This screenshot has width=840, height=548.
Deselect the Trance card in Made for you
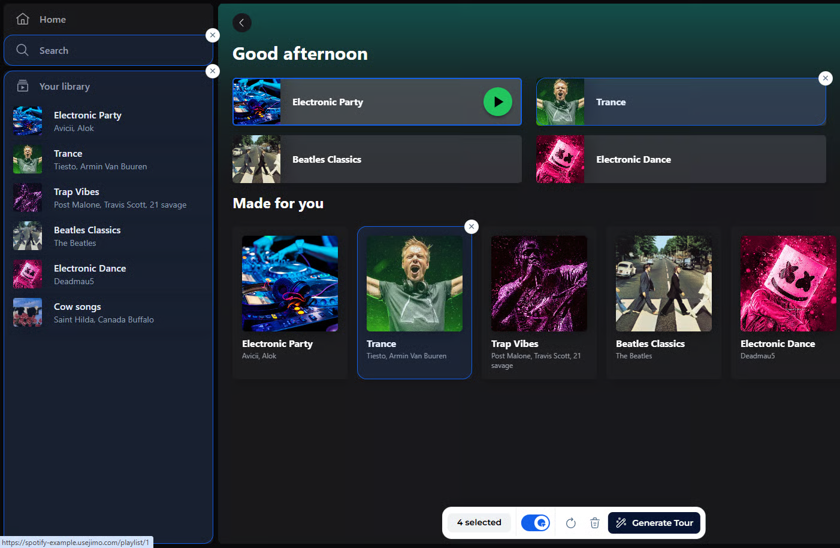pos(472,227)
